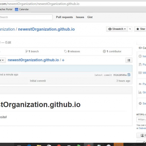
Task: Open the Pull requests icon in sidebar
Action: tap(140, 65)
